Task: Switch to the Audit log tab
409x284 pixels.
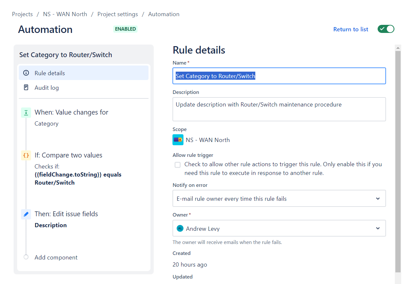Action: tap(46, 87)
